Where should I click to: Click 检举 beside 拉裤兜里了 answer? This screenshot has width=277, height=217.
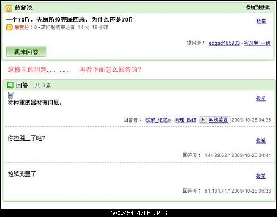tap(261, 176)
